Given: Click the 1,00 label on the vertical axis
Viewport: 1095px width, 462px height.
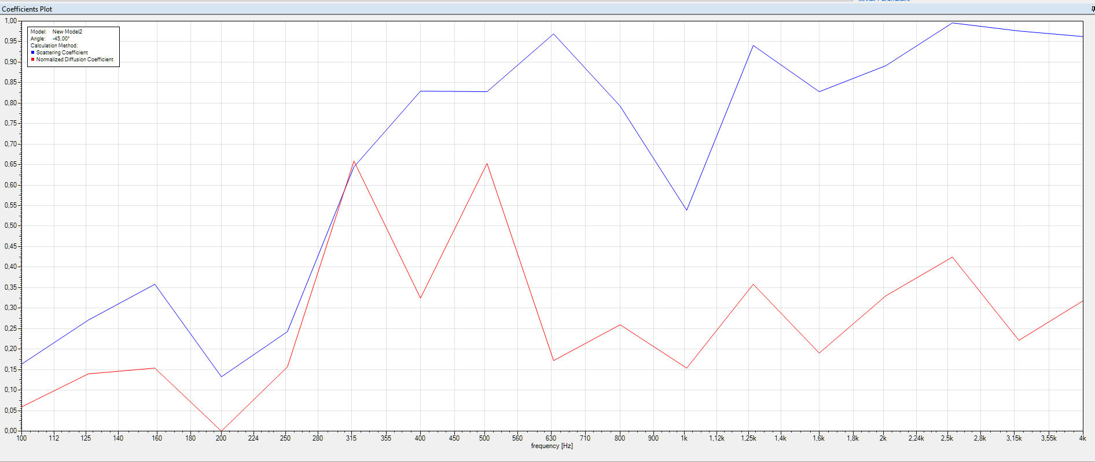Looking at the screenshot, I should 10,21.
